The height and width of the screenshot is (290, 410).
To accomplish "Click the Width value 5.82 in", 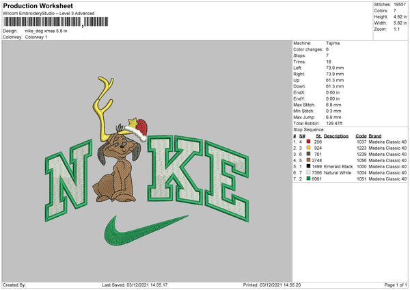I will 400,23.
